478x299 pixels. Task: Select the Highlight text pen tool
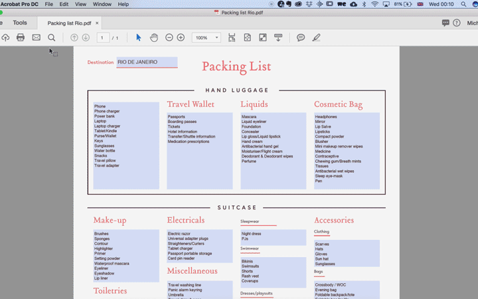tap(316, 37)
